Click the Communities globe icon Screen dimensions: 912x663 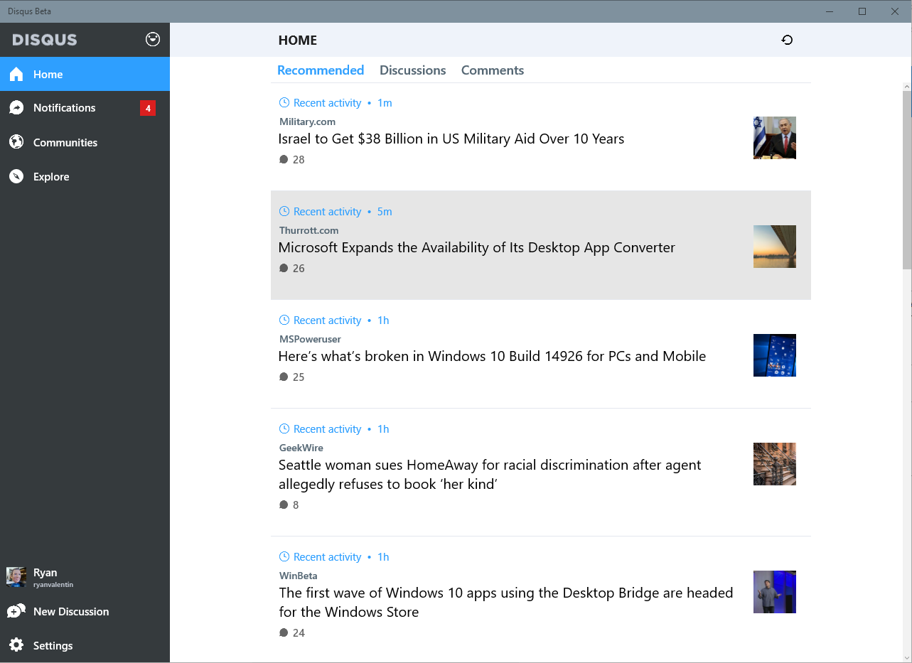point(16,142)
